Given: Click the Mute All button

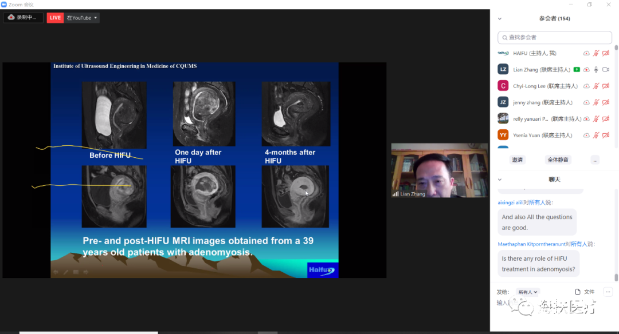Looking at the screenshot, I should pos(558,160).
